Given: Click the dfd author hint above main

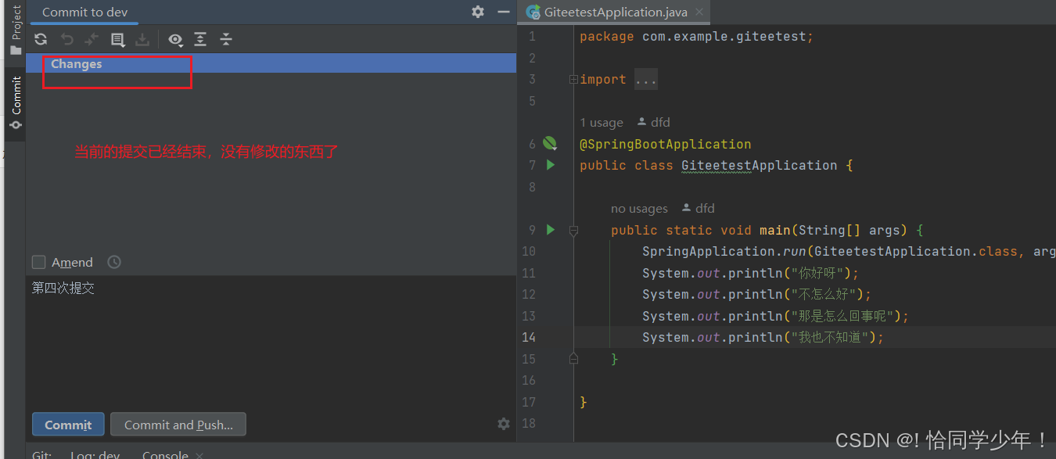Looking at the screenshot, I should pos(699,209).
